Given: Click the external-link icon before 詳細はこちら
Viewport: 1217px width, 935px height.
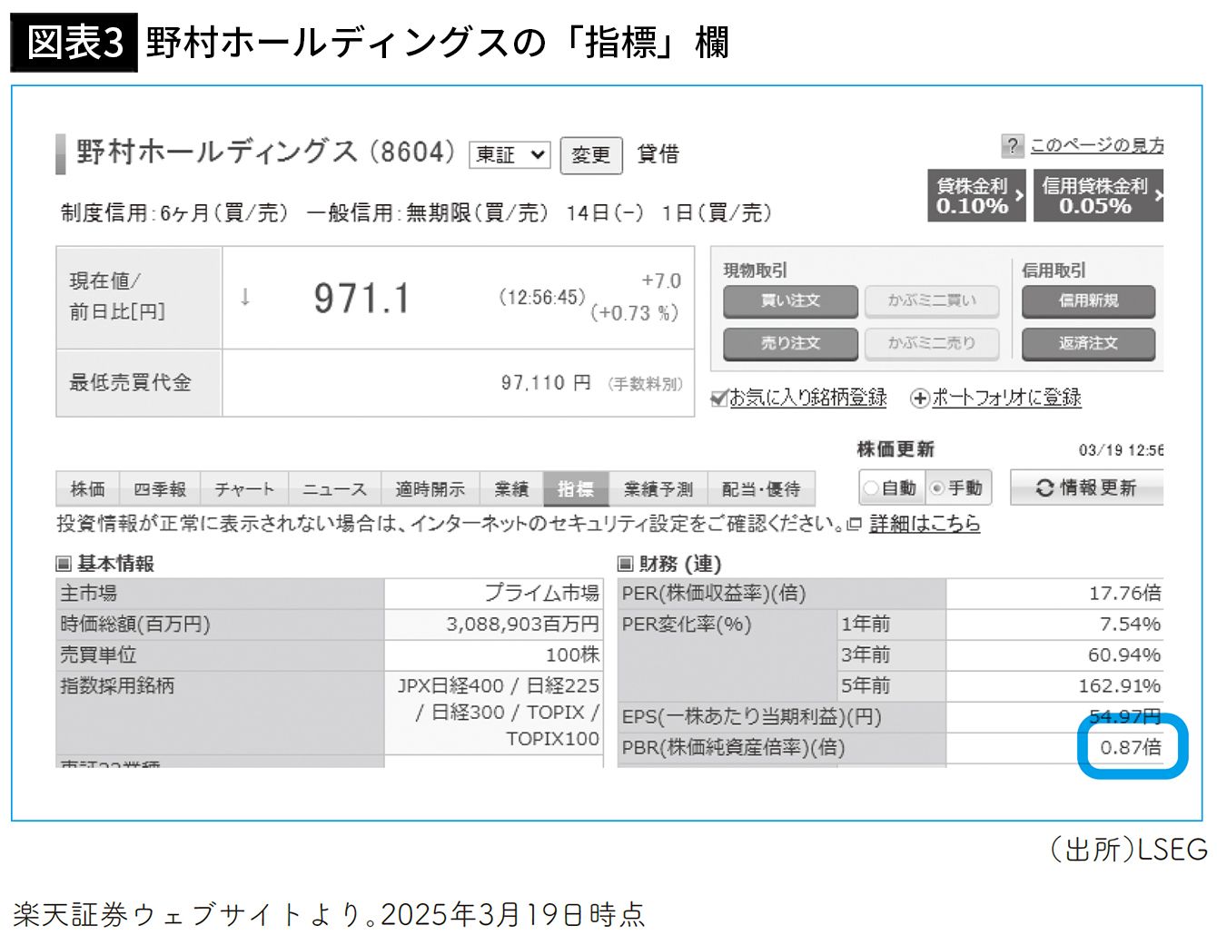Looking at the screenshot, I should [855, 525].
